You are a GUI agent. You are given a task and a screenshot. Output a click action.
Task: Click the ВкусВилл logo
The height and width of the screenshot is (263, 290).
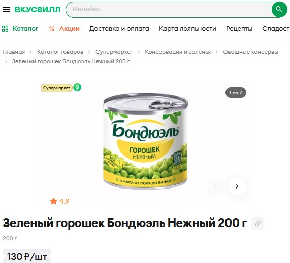38,10
